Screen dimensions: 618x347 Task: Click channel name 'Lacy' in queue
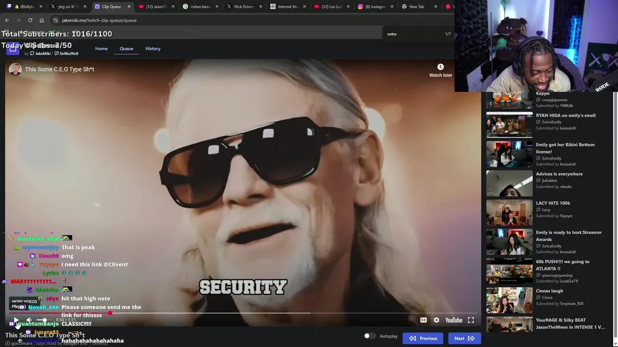pyautogui.click(x=546, y=210)
